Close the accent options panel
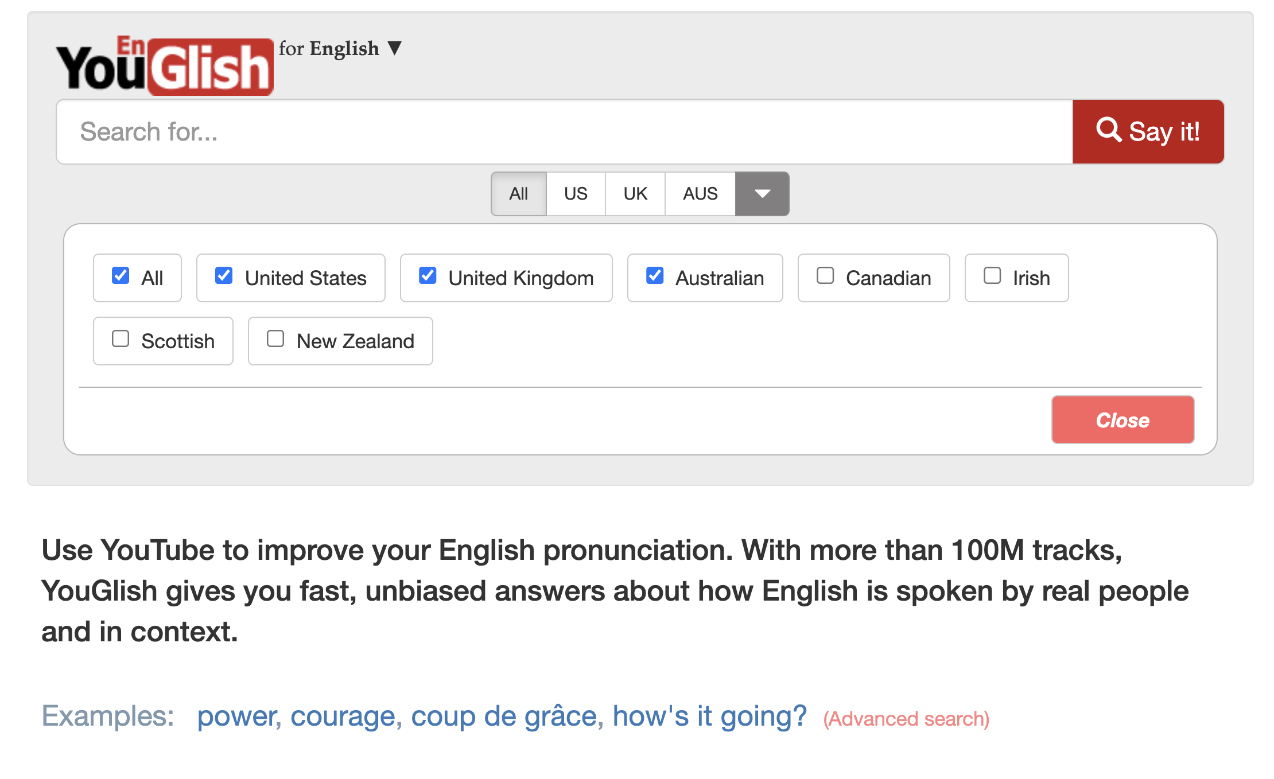Viewport: 1274px width, 779px height. point(1122,420)
